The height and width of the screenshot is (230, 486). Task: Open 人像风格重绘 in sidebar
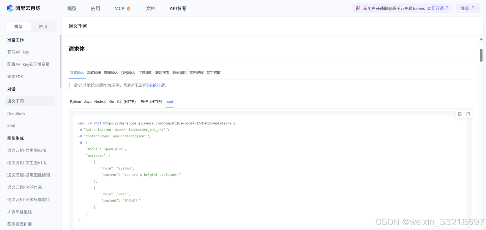point(19,212)
